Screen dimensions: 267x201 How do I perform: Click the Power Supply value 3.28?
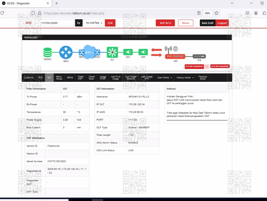pos(65,120)
